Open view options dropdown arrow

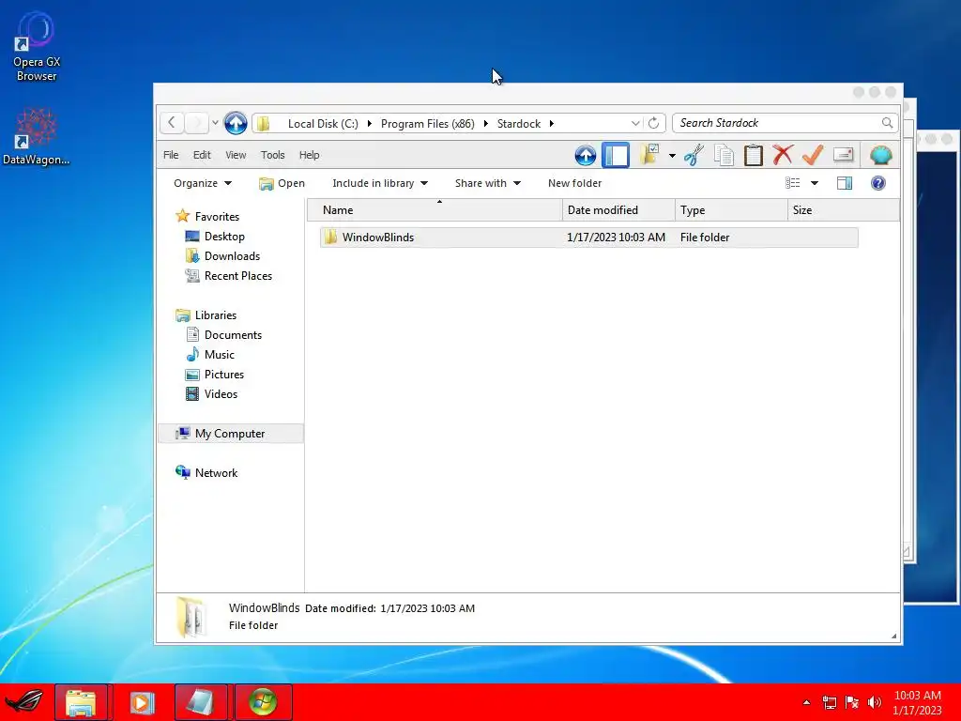pos(815,183)
